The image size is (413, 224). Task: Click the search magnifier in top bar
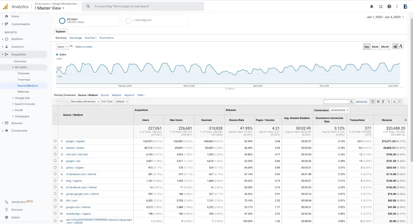coord(88,6)
